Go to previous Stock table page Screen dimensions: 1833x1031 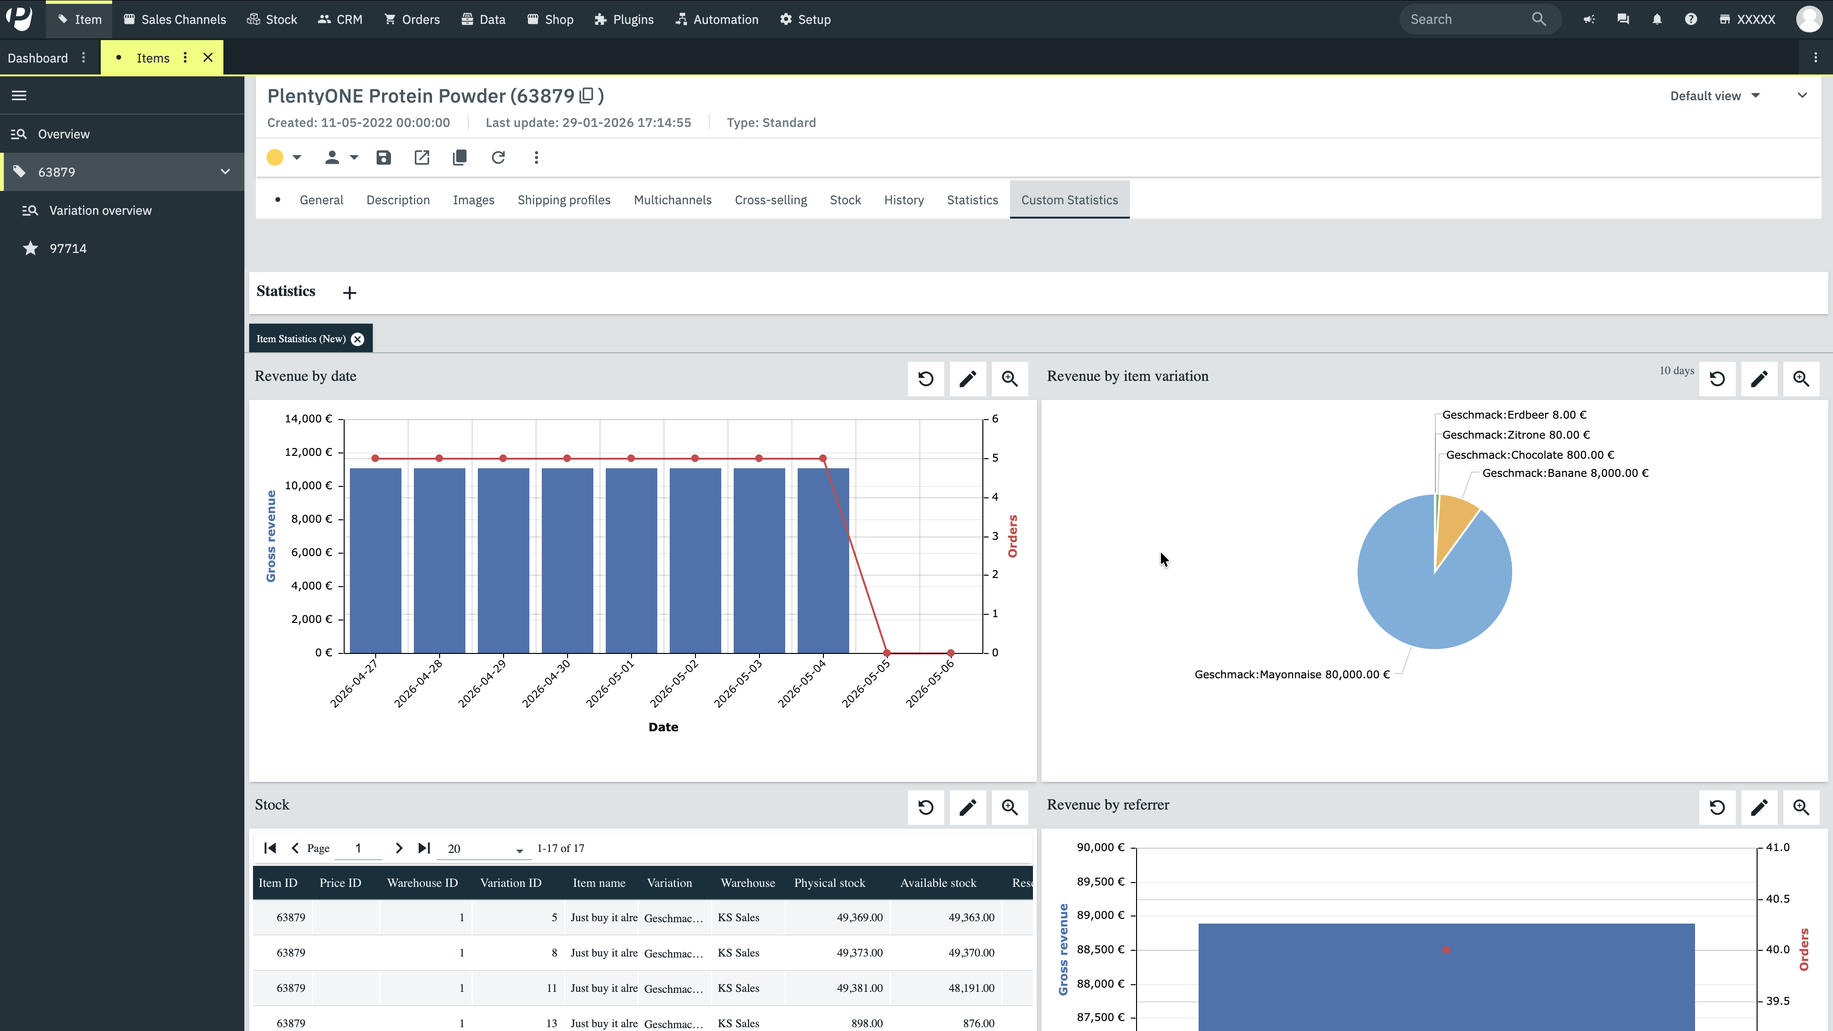pos(295,848)
